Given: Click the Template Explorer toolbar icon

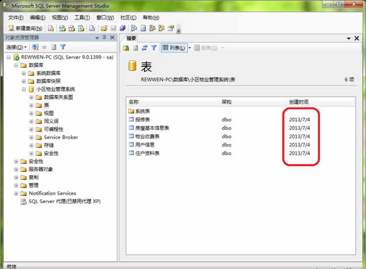Looking at the screenshot, I should click(x=162, y=28).
